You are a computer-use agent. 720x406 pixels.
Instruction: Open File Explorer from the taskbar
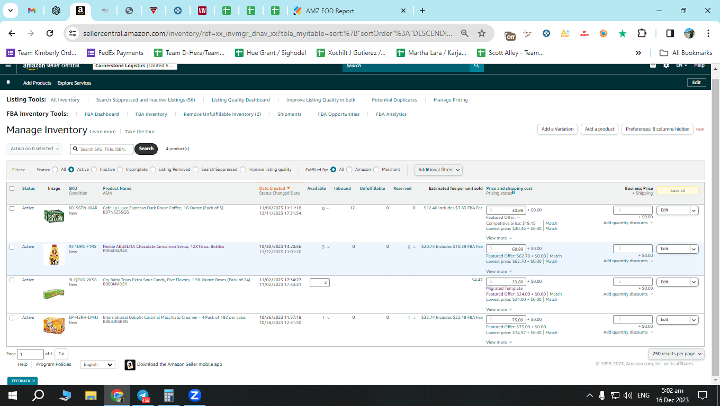pyautogui.click(x=91, y=395)
